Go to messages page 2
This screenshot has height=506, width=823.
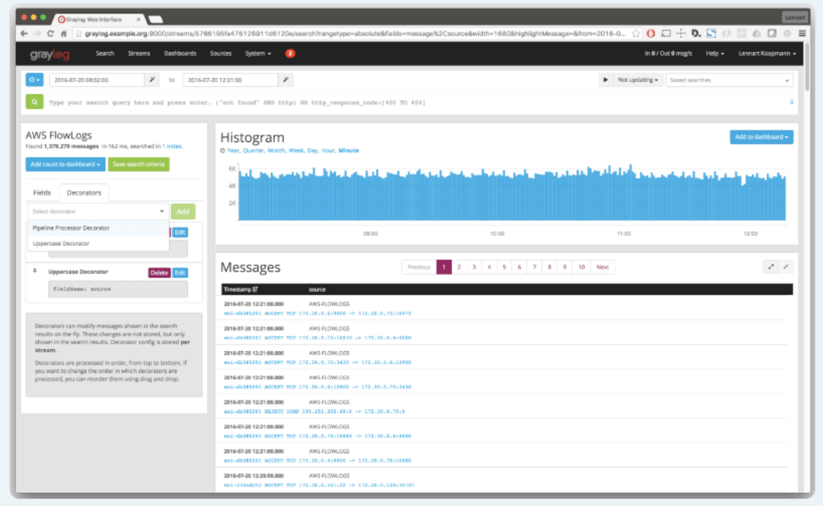459,267
